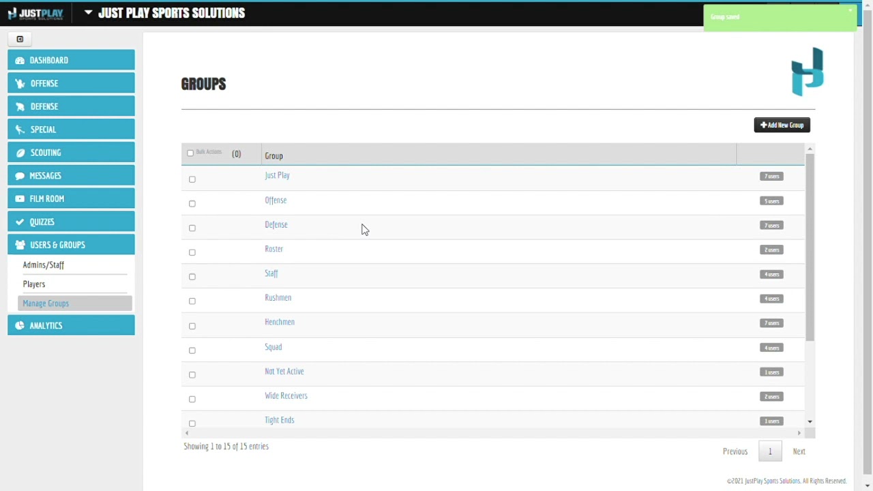Click the Dashboard gauge icon
The image size is (873, 491).
20,61
